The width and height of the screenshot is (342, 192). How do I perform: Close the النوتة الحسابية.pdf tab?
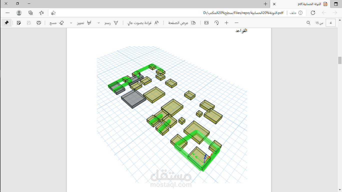pyautogui.click(x=274, y=4)
